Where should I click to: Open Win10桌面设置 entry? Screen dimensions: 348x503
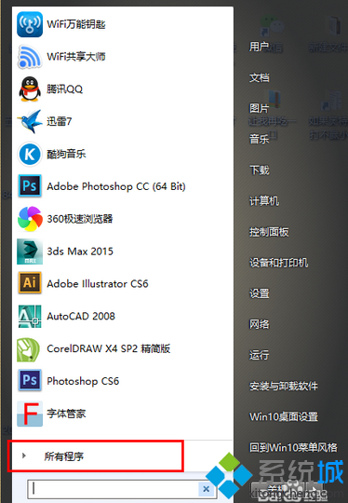(284, 416)
